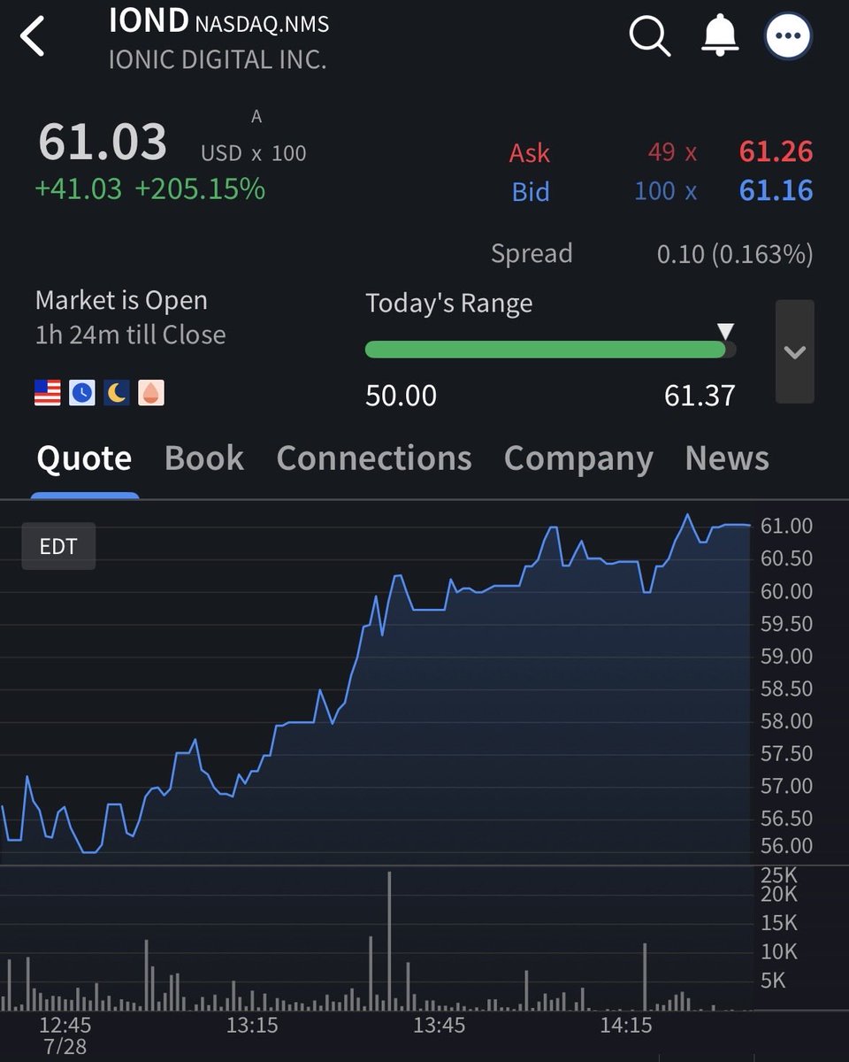The width and height of the screenshot is (849, 1062).
Task: Tap the Bid label
Action: pyautogui.click(x=531, y=192)
